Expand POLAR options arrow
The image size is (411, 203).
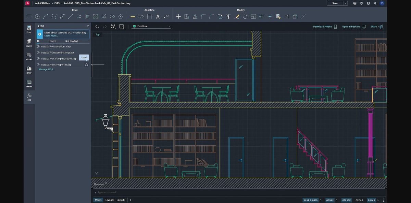point(378,200)
